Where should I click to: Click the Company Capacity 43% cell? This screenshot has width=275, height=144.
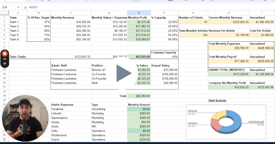[x=164, y=57]
